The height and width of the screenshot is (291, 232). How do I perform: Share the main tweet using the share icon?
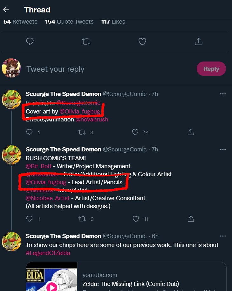pos(199,41)
